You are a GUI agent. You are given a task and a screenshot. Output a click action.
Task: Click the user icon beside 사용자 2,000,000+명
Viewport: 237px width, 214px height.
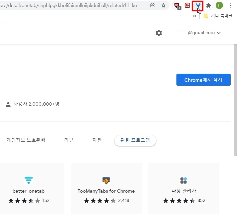8,104
